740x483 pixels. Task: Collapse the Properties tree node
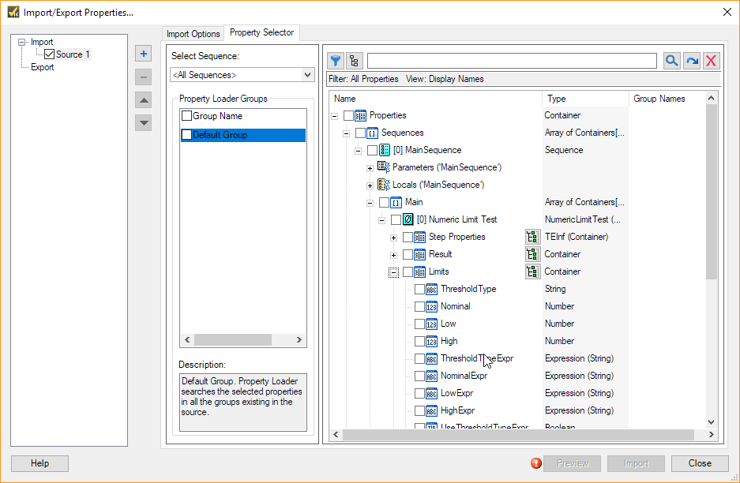click(335, 116)
